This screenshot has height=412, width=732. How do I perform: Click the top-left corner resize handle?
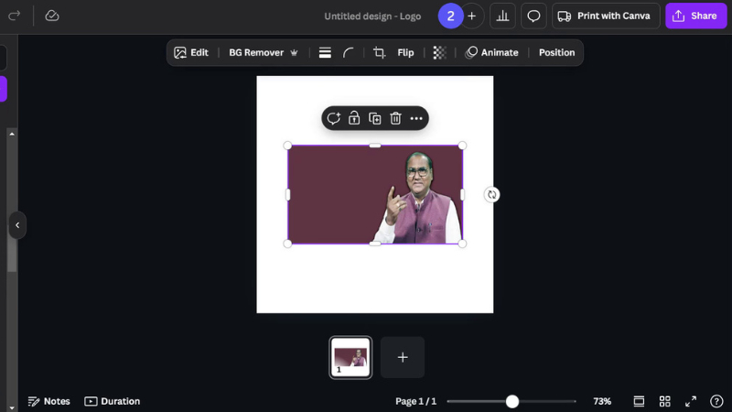tap(287, 146)
